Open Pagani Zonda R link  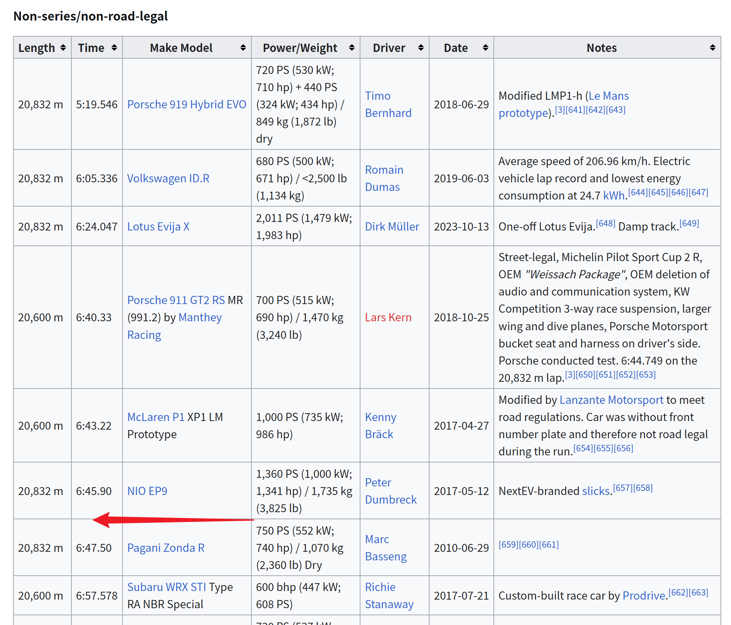click(x=166, y=548)
